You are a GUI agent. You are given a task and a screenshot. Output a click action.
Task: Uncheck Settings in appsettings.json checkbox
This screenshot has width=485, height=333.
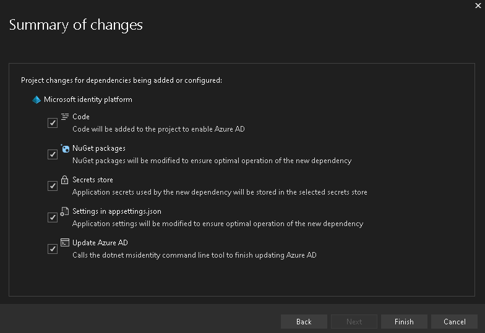(53, 217)
